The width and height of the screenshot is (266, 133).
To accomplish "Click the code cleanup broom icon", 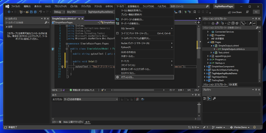I will (102, 90).
